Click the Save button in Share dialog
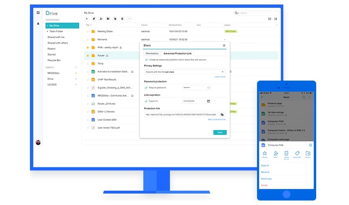Image resolution: width=349 pixels, height=205 pixels. point(220,133)
